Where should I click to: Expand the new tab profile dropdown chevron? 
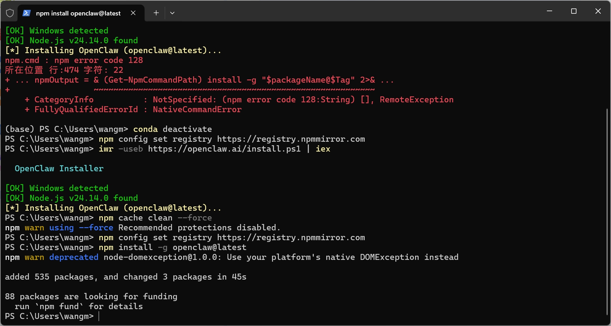coord(172,13)
